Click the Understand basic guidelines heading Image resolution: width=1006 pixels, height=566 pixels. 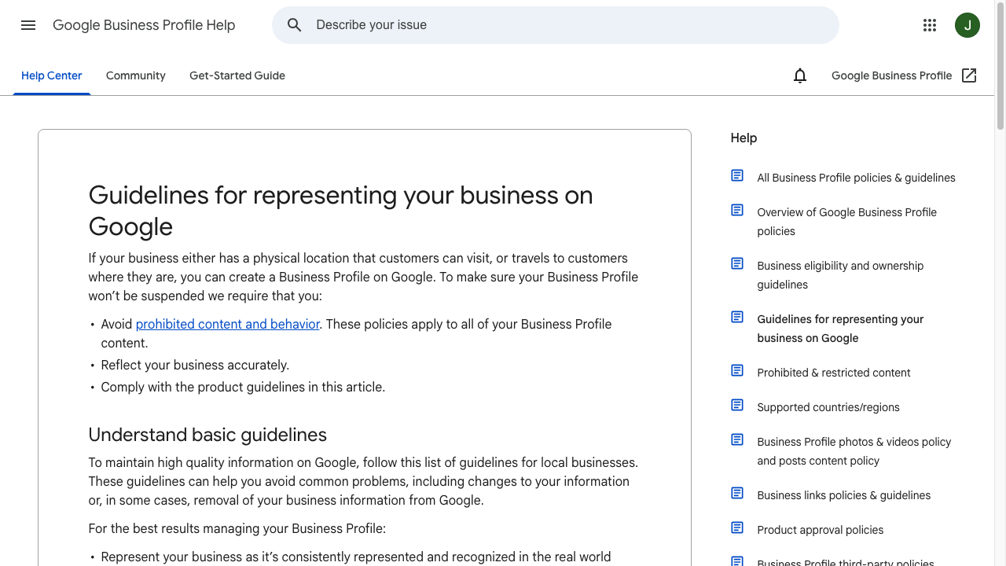pyautogui.click(x=207, y=435)
